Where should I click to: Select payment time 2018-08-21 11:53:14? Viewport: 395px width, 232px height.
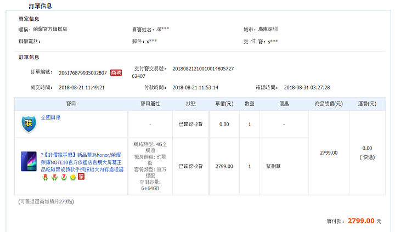coord(195,88)
